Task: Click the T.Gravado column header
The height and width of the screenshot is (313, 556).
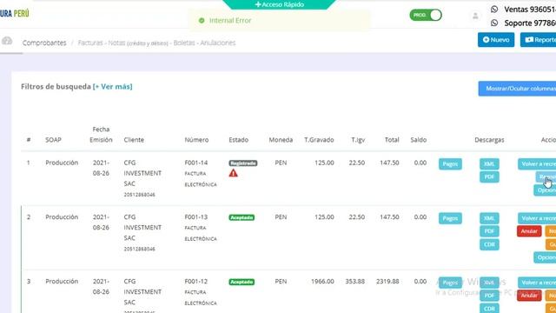Action: tap(319, 140)
